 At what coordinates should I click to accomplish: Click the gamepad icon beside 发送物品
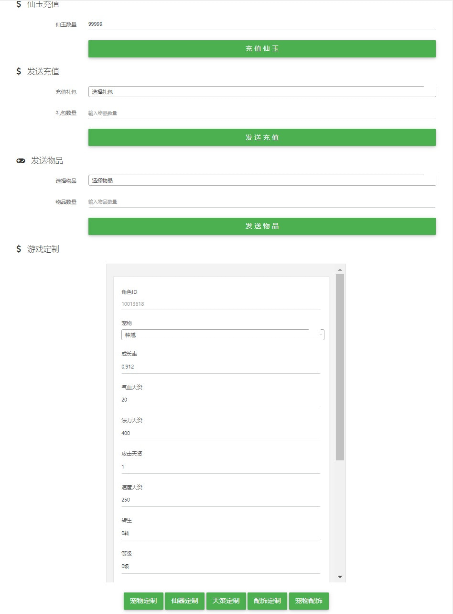(21, 161)
